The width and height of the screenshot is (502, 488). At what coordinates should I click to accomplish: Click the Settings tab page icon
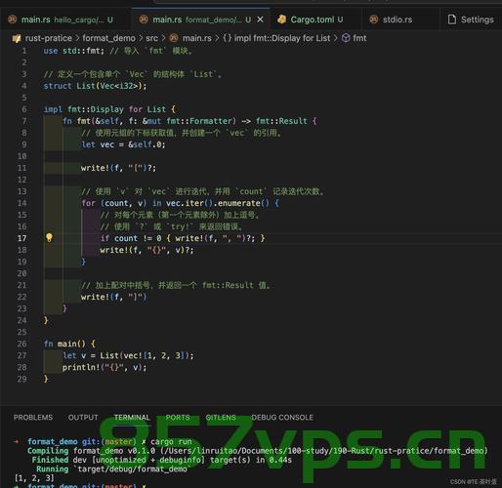(452, 20)
